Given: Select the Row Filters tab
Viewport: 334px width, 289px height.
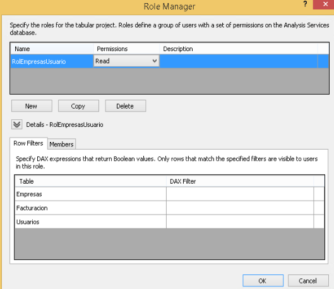Looking at the screenshot, I should click(x=28, y=143).
